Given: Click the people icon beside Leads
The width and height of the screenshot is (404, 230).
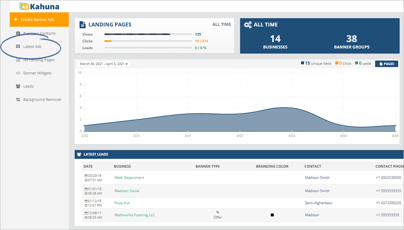Looking at the screenshot, I should click(18, 86).
